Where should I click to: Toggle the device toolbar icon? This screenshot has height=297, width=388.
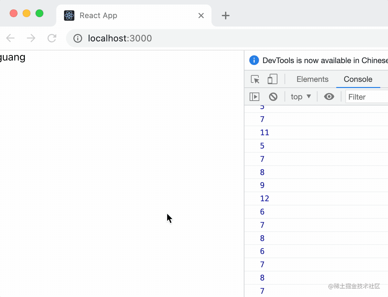(x=273, y=79)
